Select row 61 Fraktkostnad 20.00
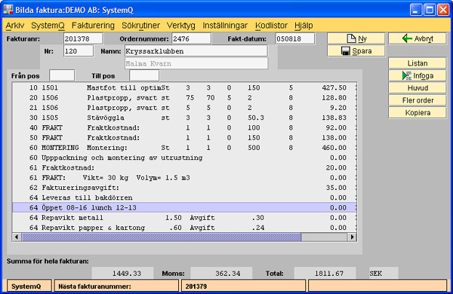 point(184,167)
